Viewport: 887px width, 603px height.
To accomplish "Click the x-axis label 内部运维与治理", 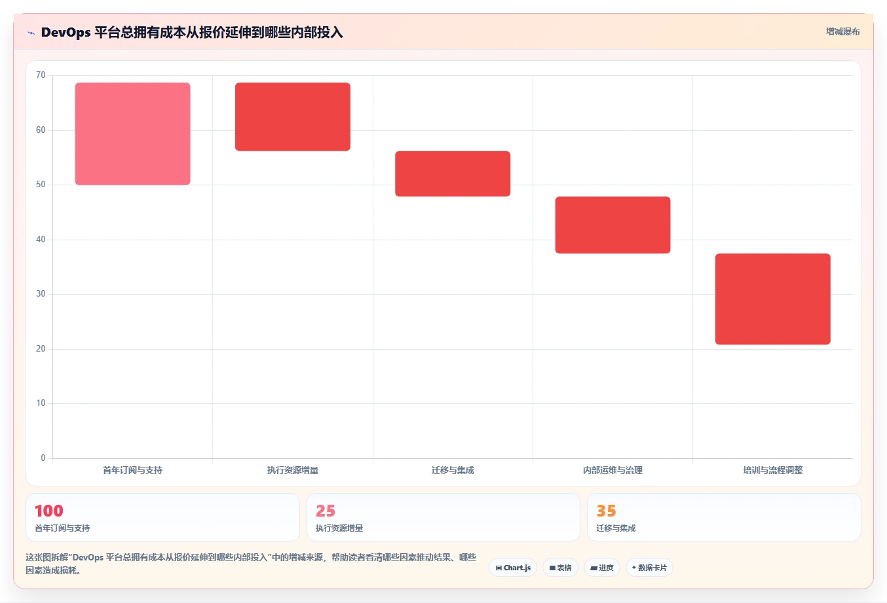I will pos(613,470).
